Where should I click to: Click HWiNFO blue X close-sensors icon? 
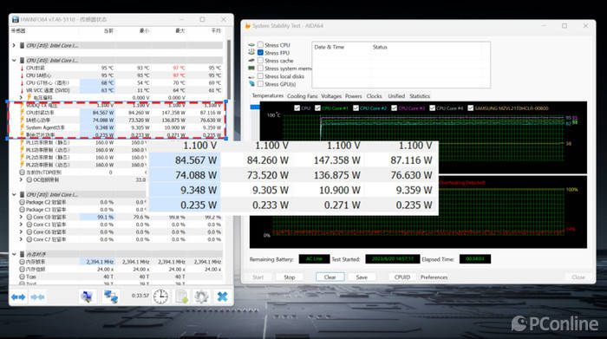[222, 297]
